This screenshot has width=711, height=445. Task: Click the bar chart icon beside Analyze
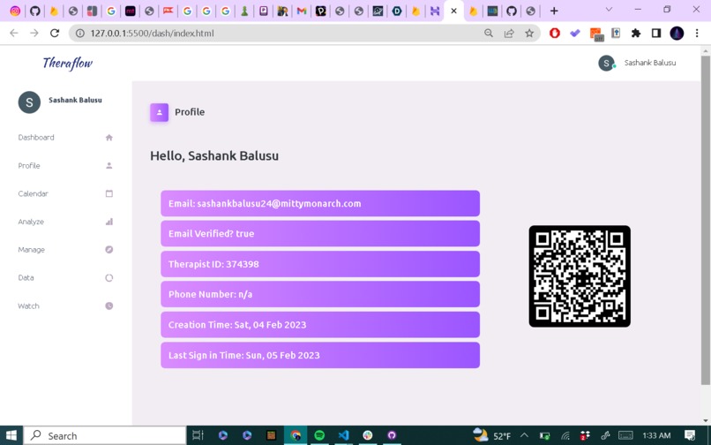click(109, 222)
